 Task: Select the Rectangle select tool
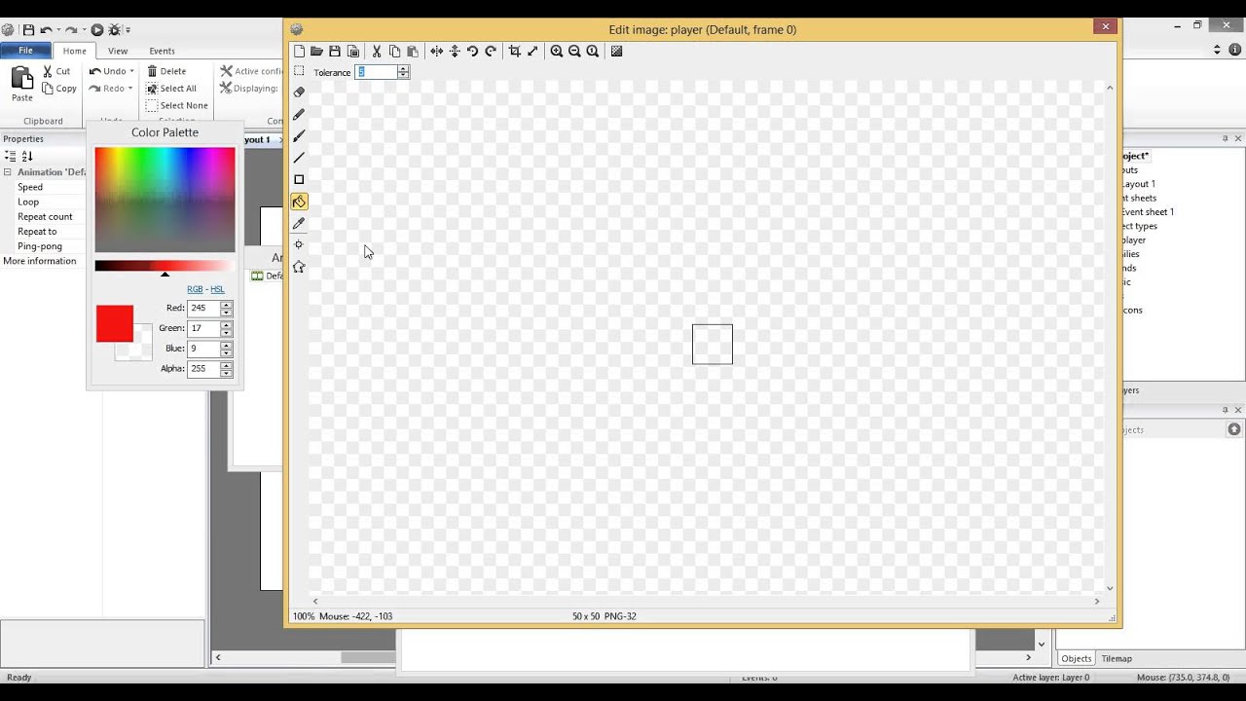(x=299, y=71)
